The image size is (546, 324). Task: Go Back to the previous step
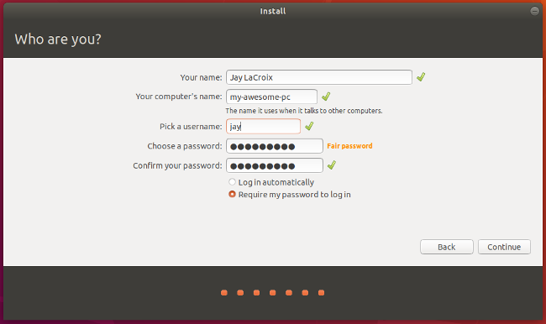(x=447, y=247)
